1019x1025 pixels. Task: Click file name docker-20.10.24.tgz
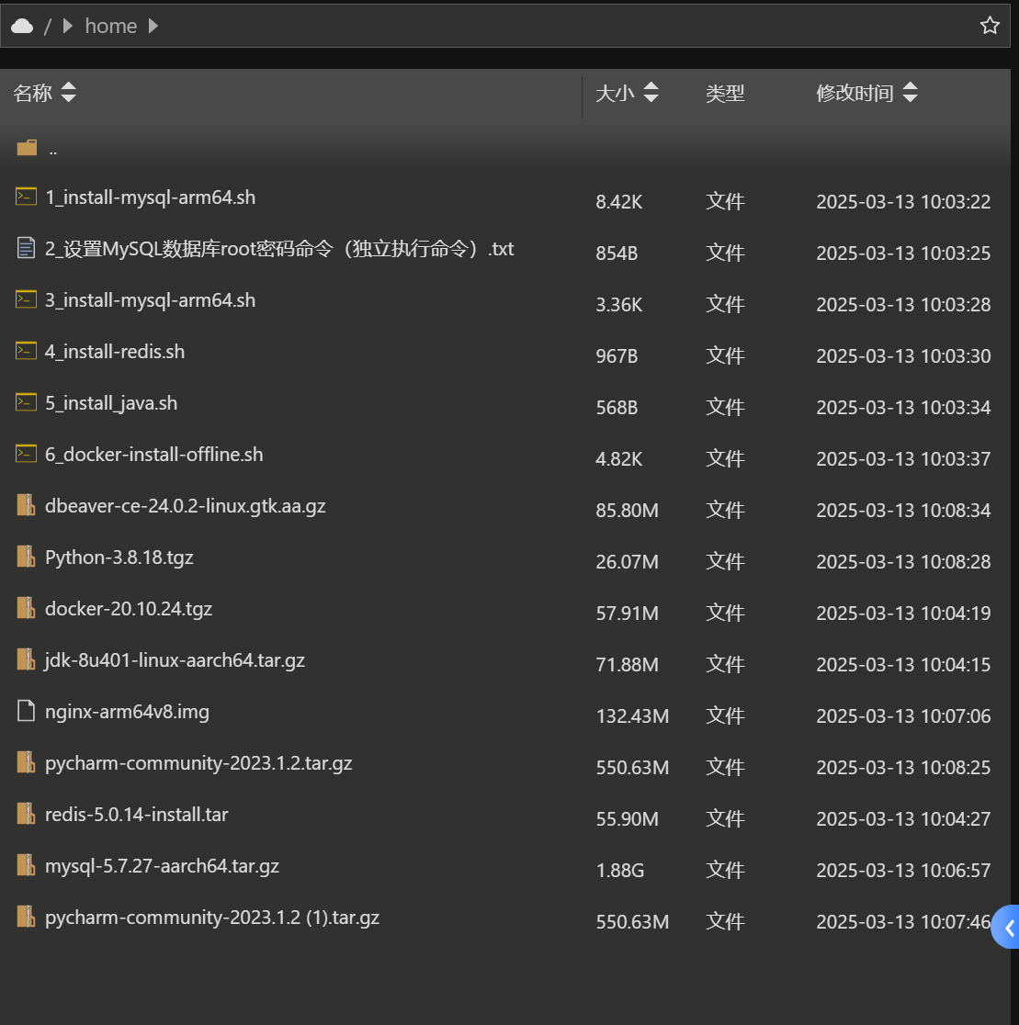[129, 609]
